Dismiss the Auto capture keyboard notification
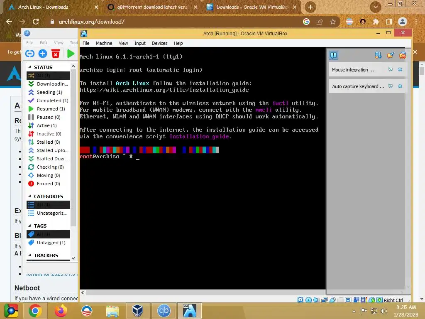Image resolution: width=425 pixels, height=319 pixels. click(x=400, y=86)
